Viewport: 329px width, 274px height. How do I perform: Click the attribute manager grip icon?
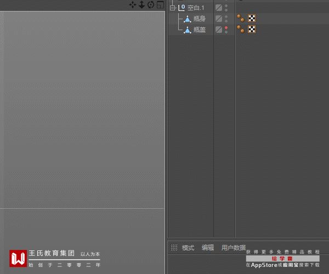pos(174,247)
